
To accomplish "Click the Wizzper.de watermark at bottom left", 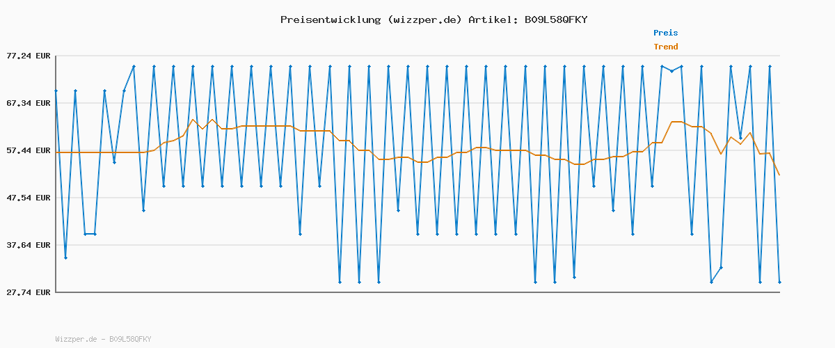I will [103, 339].
